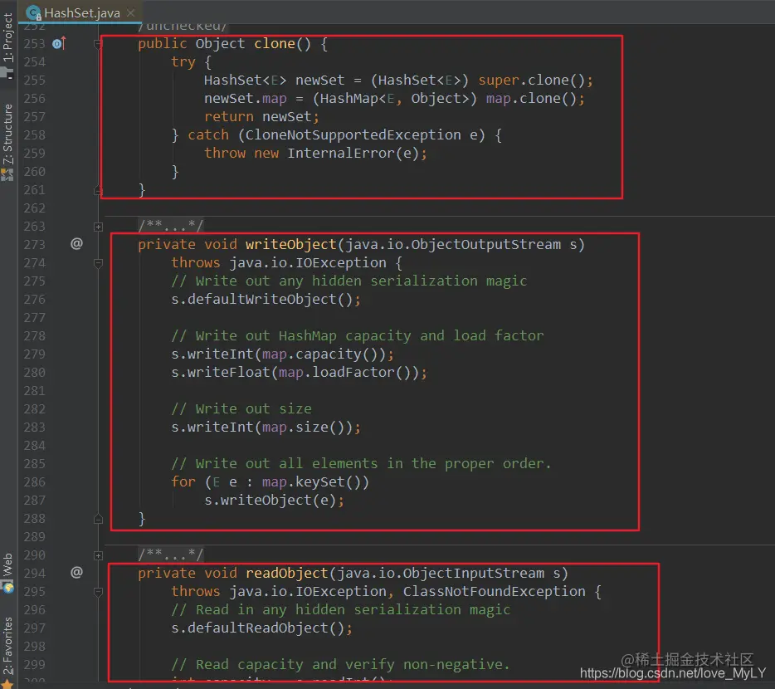
Task: Collapse the clone() method fold at line 253
Action: tap(98, 44)
